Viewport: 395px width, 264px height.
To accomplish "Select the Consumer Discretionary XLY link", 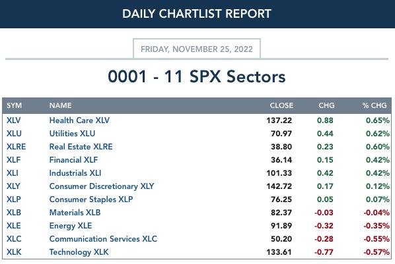I will 102,186.
